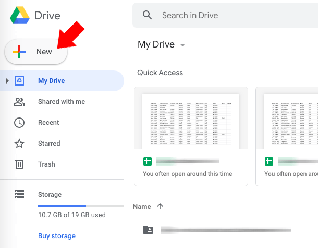Click the search magnifier icon
This screenshot has height=248, width=318.
click(147, 15)
